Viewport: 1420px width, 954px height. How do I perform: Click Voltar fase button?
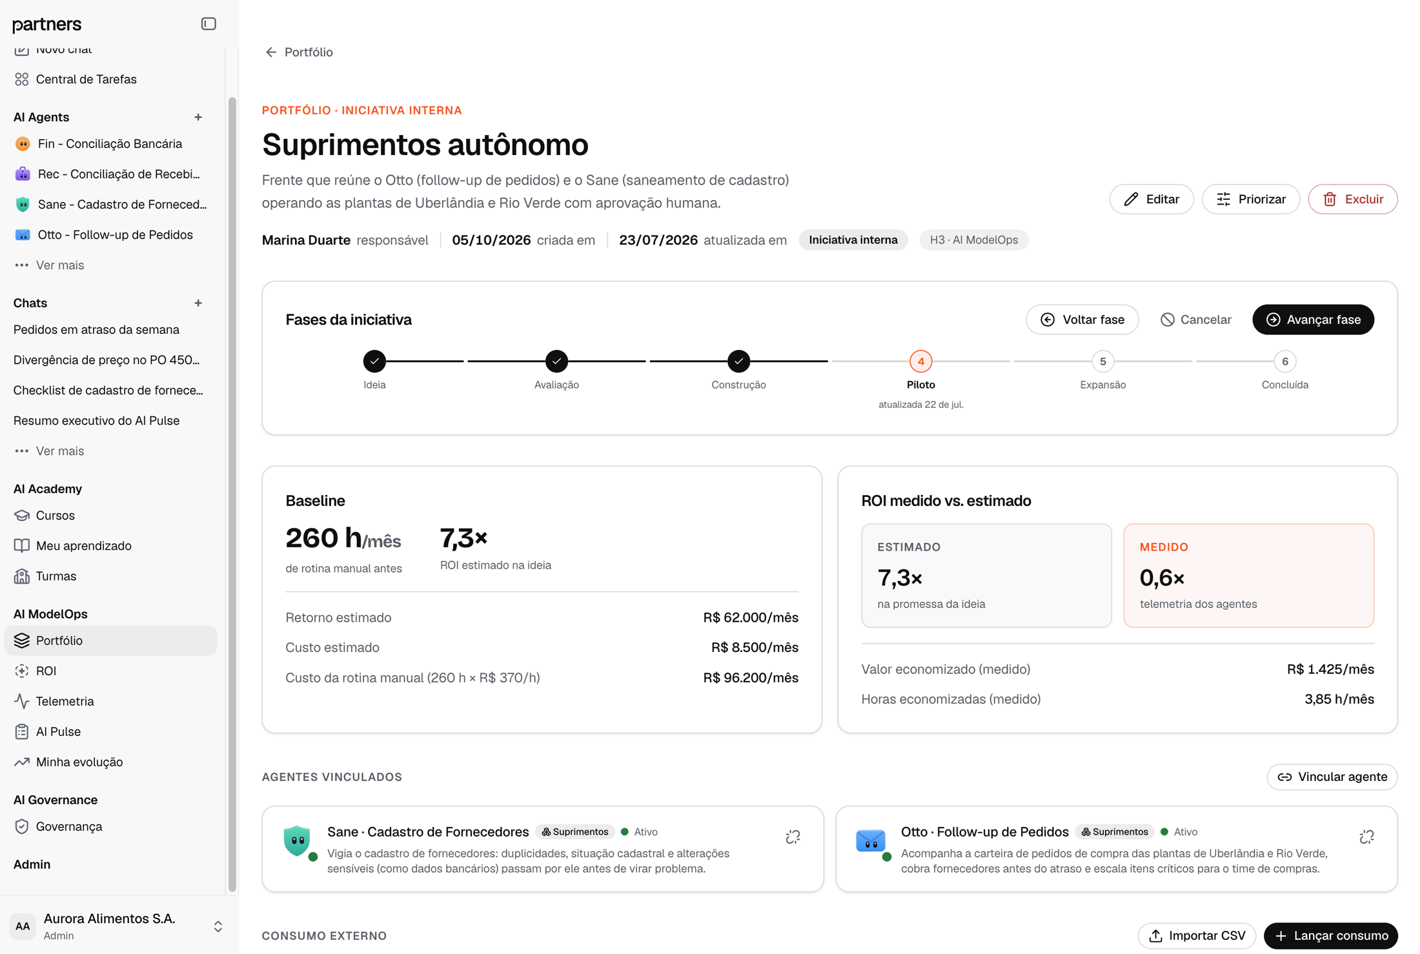pos(1082,320)
